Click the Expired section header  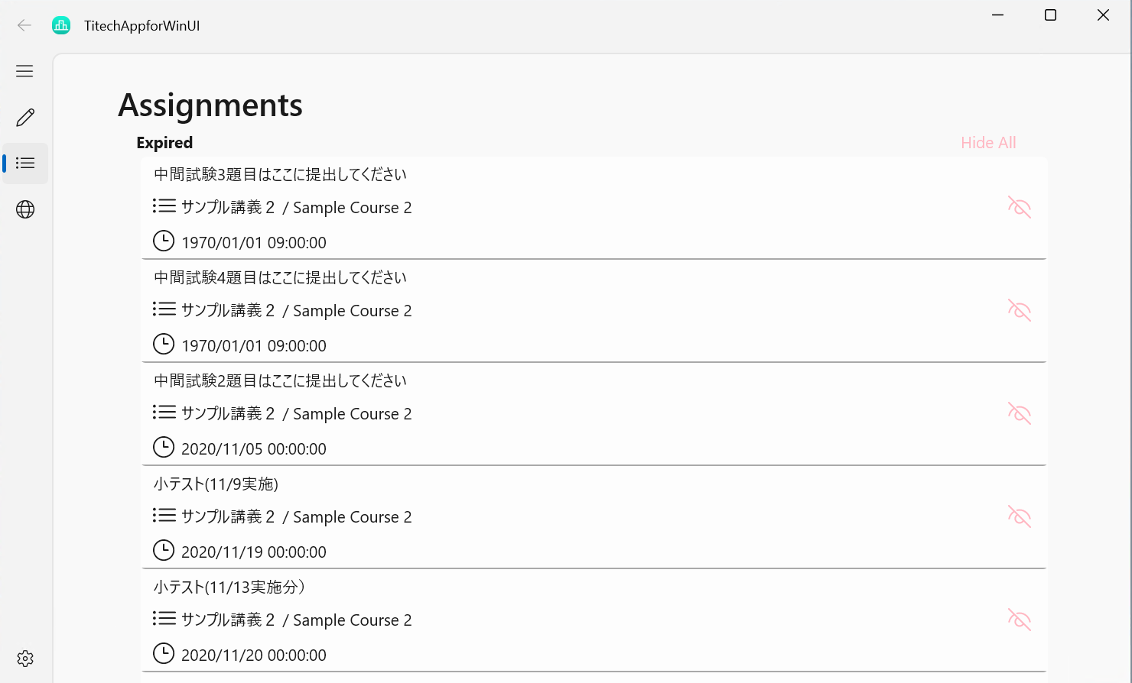coord(164,143)
